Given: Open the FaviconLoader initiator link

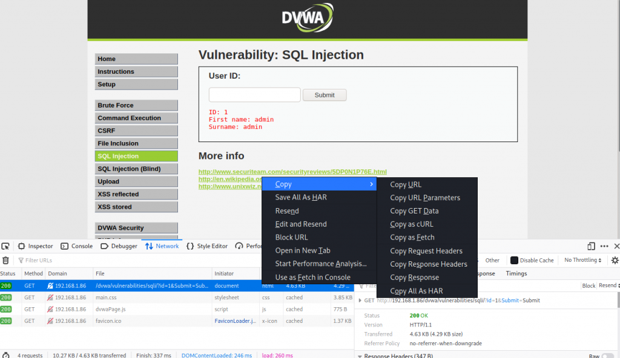Looking at the screenshot, I should click(x=236, y=321).
